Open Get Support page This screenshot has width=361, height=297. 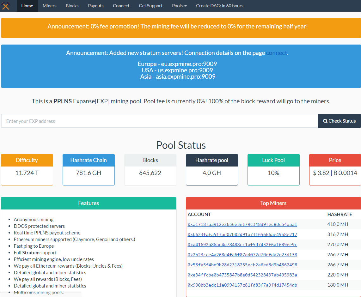click(151, 6)
